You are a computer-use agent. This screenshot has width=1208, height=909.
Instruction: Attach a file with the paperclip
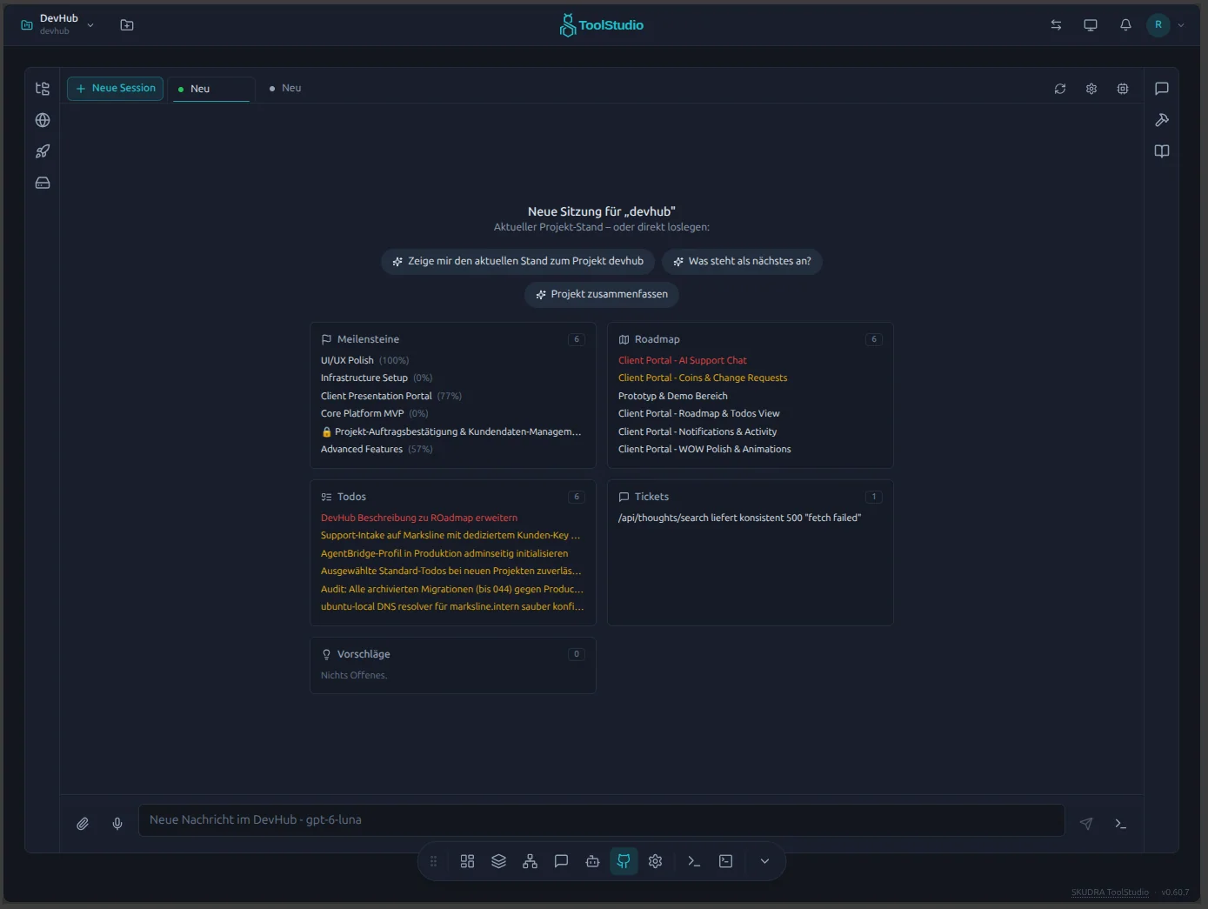pyautogui.click(x=83, y=823)
